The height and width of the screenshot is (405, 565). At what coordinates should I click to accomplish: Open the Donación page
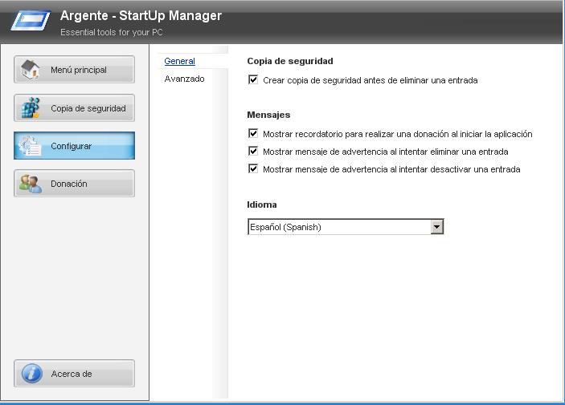tap(74, 184)
